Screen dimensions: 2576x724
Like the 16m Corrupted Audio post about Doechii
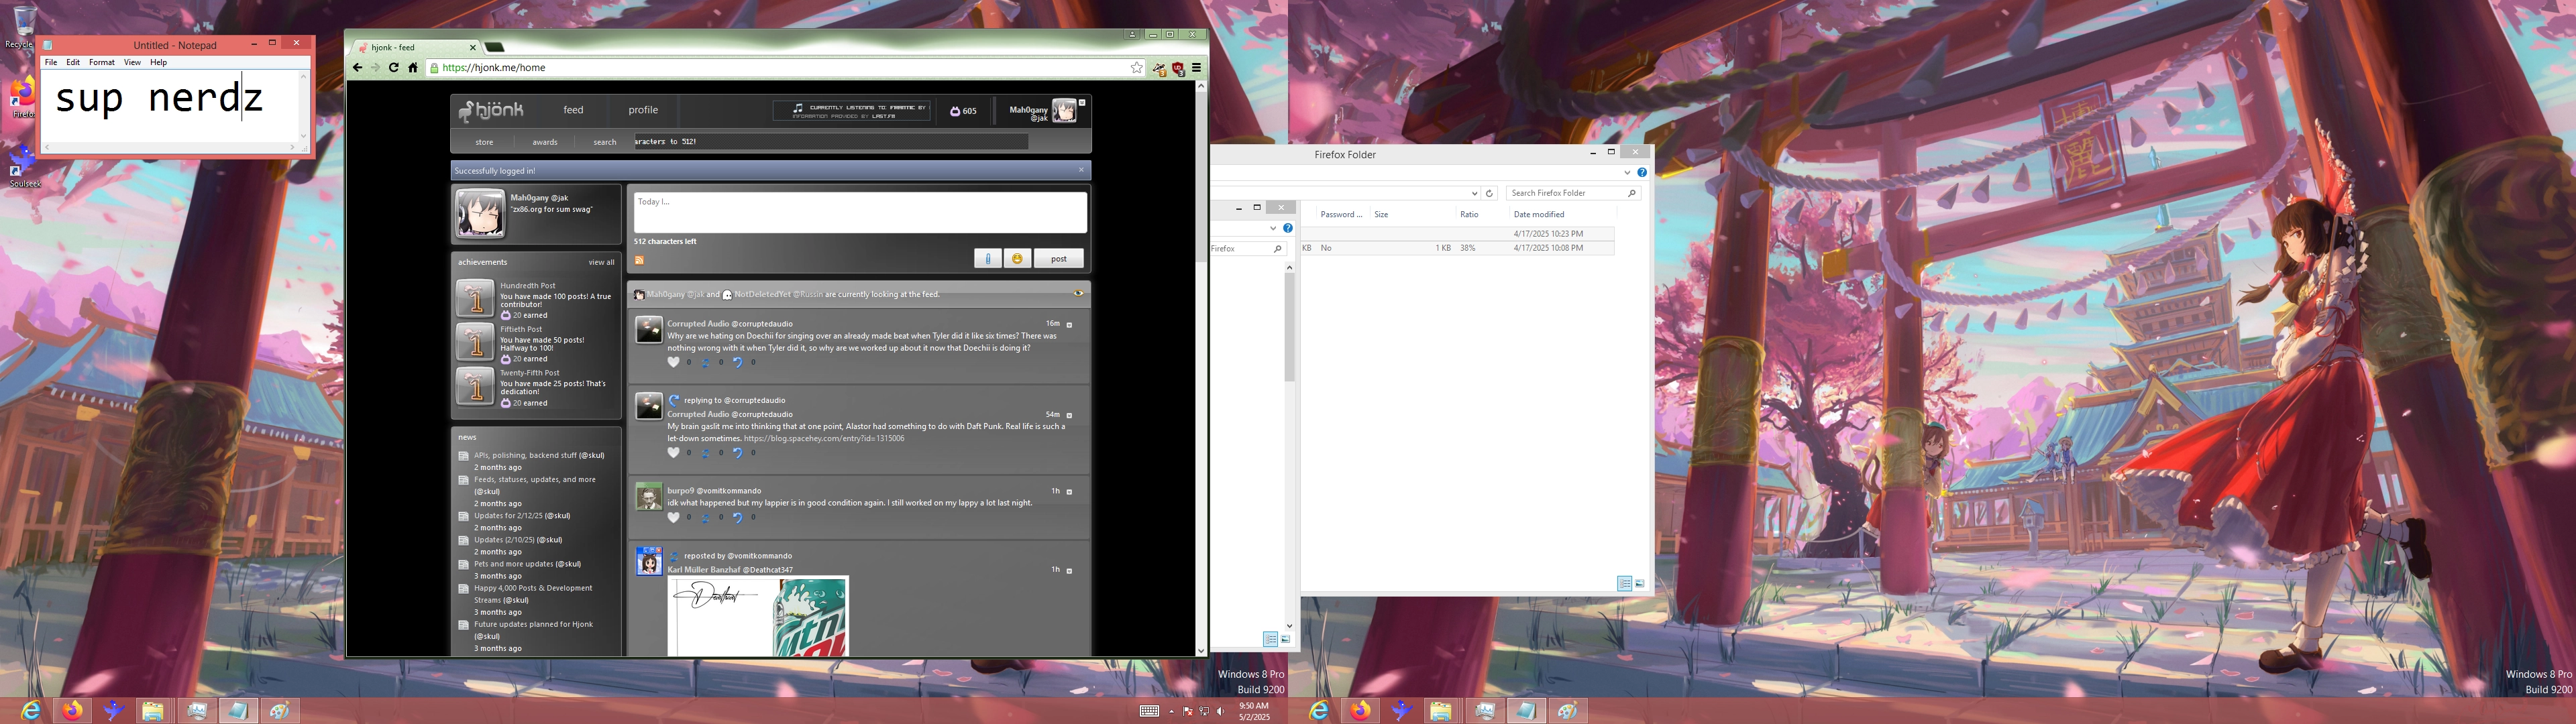coord(673,362)
